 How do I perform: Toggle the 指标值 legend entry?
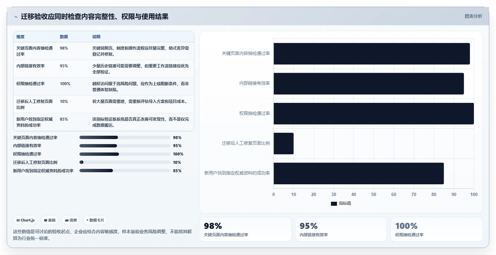[x=341, y=203]
